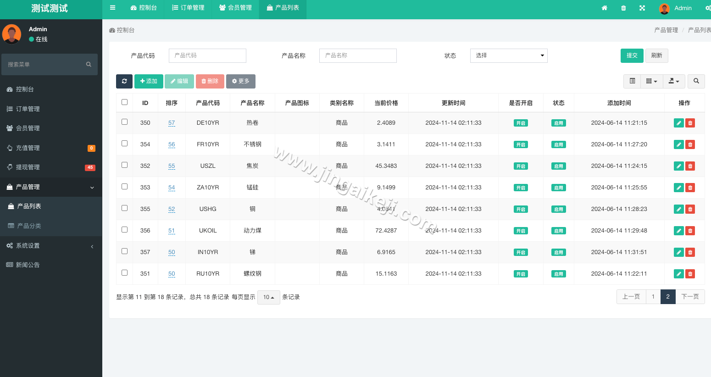
Task: Click the trash icon in the top navbar
Action: point(623,8)
